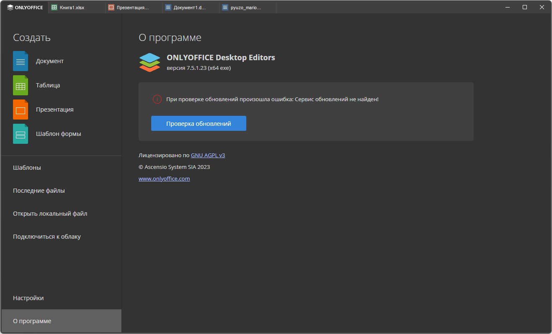552x334 pixels.
Task: Click the Ascensio System SIA 2023 copyright text
Action: [174, 167]
